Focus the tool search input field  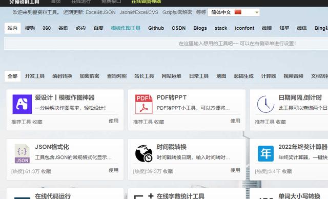point(166,44)
